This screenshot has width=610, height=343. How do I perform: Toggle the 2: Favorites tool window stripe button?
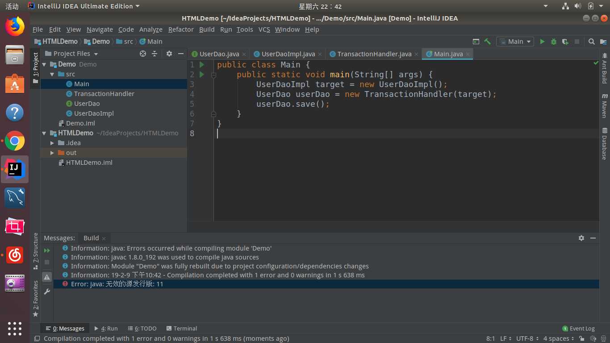click(36, 299)
